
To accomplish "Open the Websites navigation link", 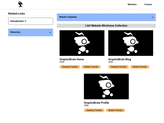I will tap(132, 4).
